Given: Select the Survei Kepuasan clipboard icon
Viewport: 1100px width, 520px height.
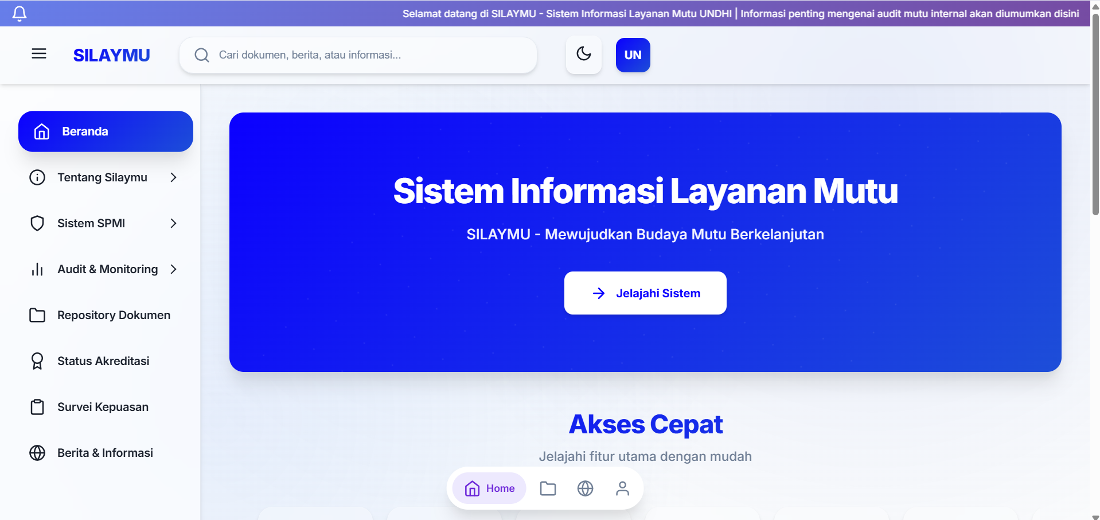Looking at the screenshot, I should 37,406.
